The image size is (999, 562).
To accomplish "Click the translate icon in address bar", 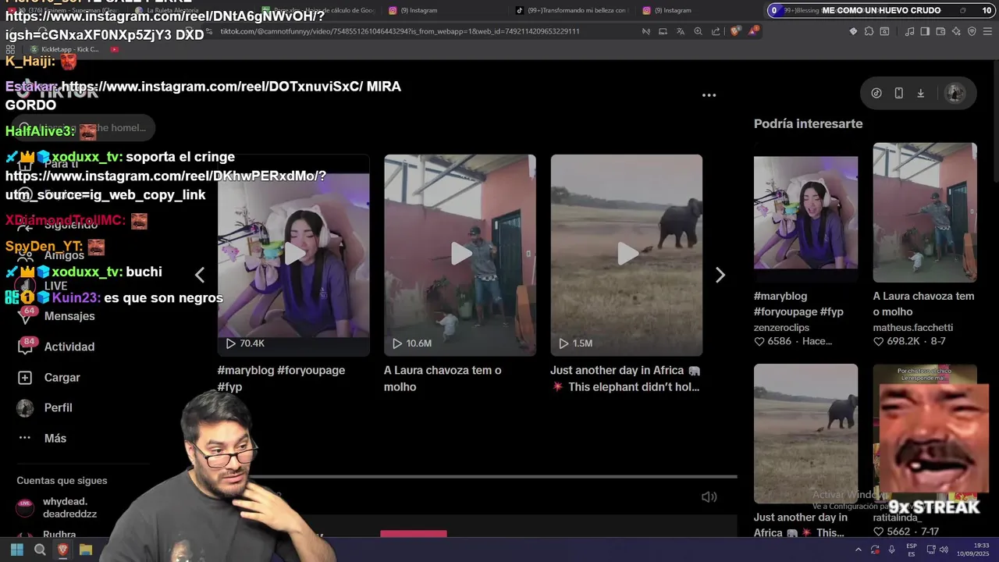I will (x=680, y=31).
